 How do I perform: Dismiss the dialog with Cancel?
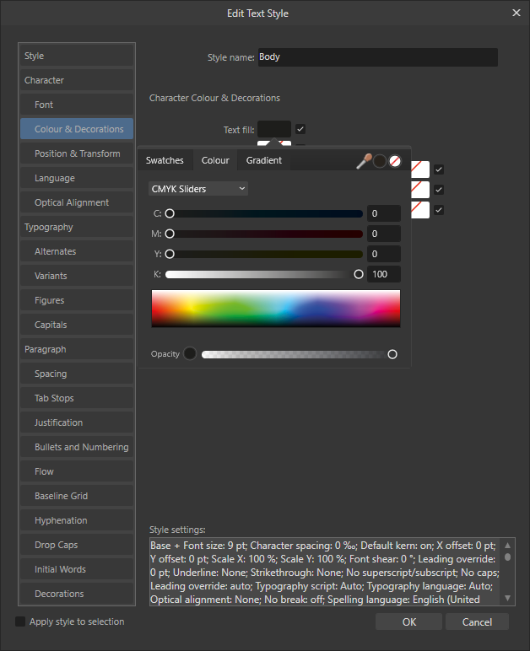(477, 622)
